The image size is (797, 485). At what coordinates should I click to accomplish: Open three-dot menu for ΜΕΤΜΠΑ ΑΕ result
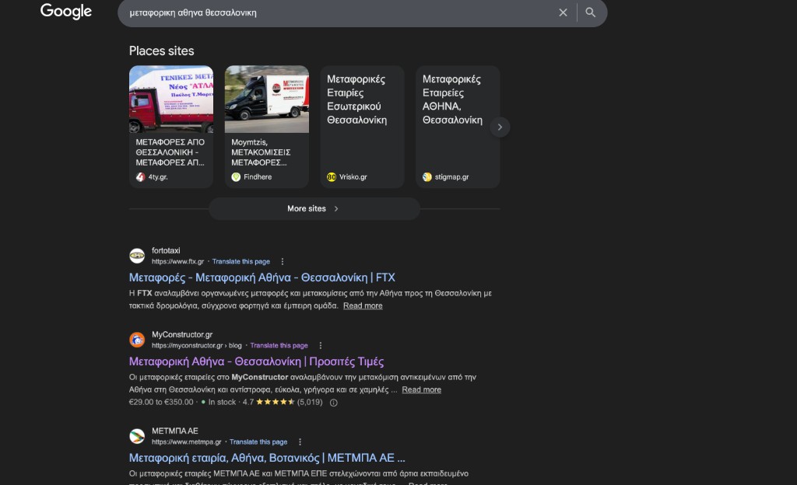pos(300,442)
